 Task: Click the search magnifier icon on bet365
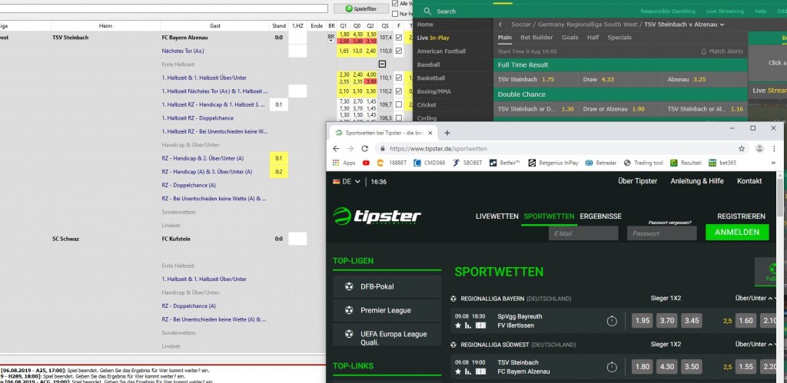tap(427, 11)
